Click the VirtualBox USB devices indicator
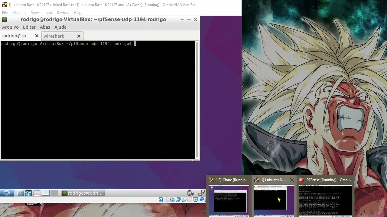This screenshot has width=387, height=217. coord(184,200)
